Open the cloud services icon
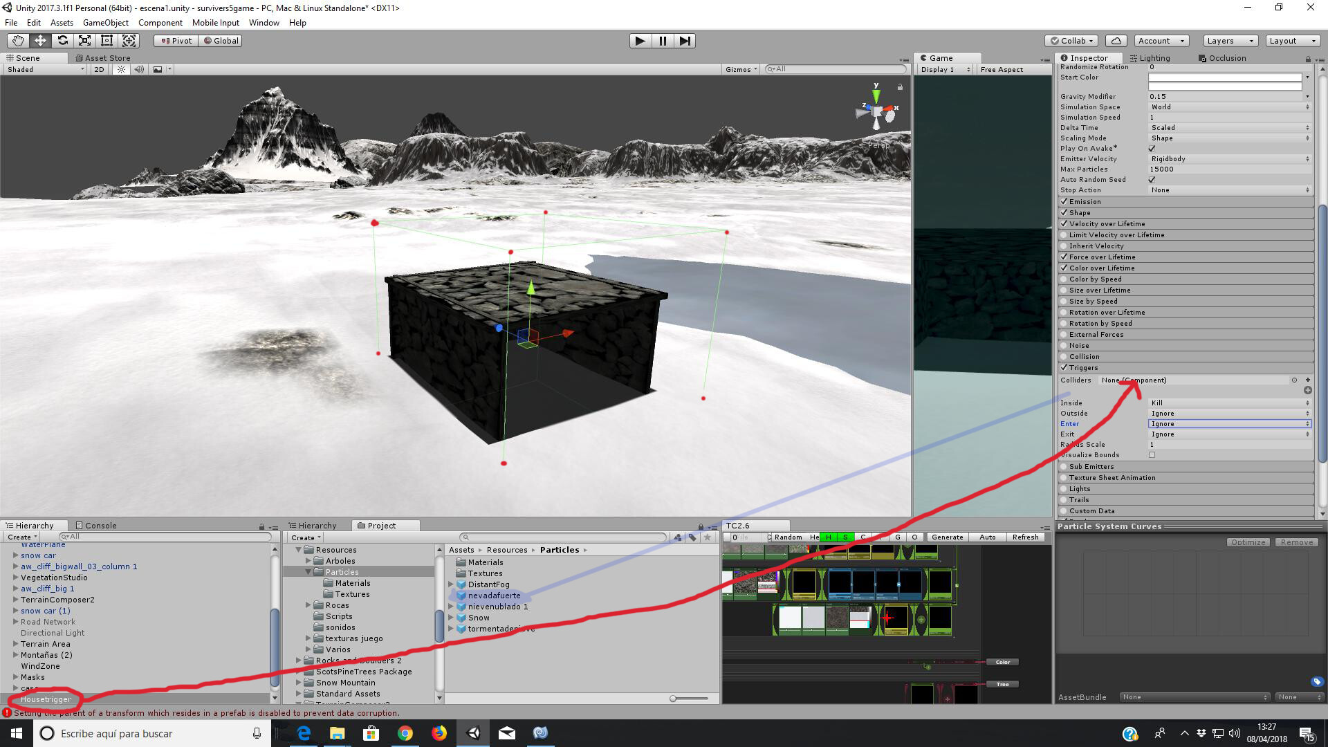The height and width of the screenshot is (747, 1328). pos(1116,41)
